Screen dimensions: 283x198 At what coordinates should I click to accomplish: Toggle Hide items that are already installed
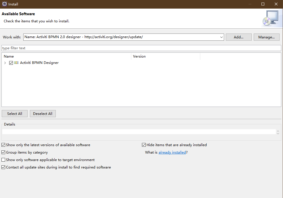[144, 145]
